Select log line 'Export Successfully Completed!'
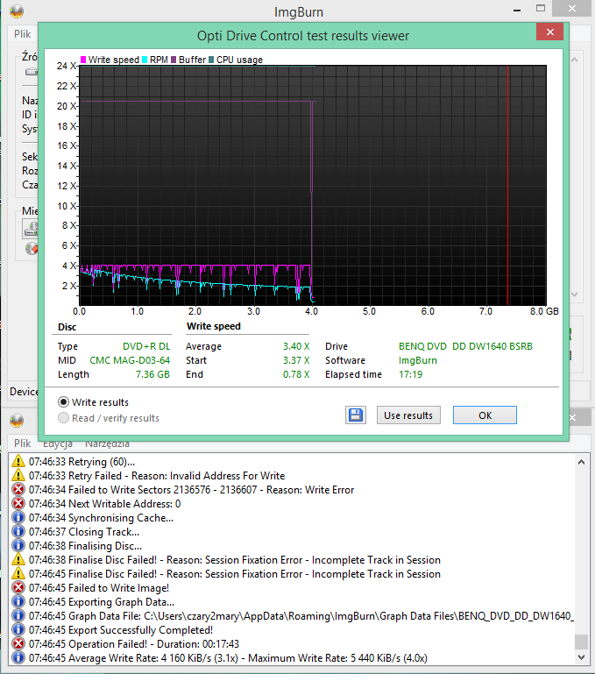Screen dimensions: 595x674 pyautogui.click(x=121, y=630)
